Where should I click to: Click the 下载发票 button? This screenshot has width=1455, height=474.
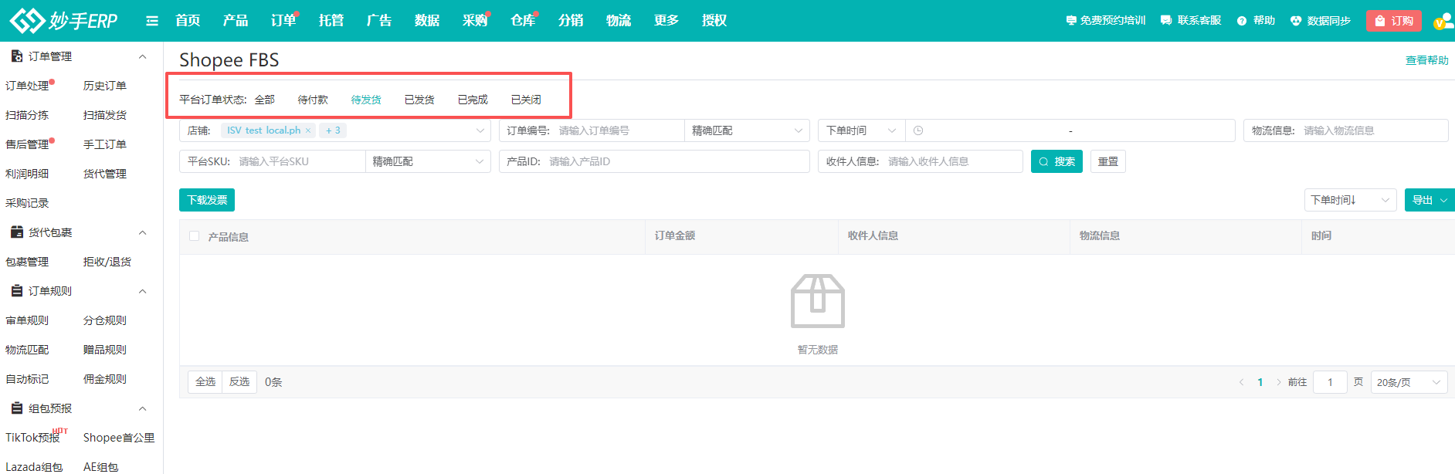[x=207, y=200]
